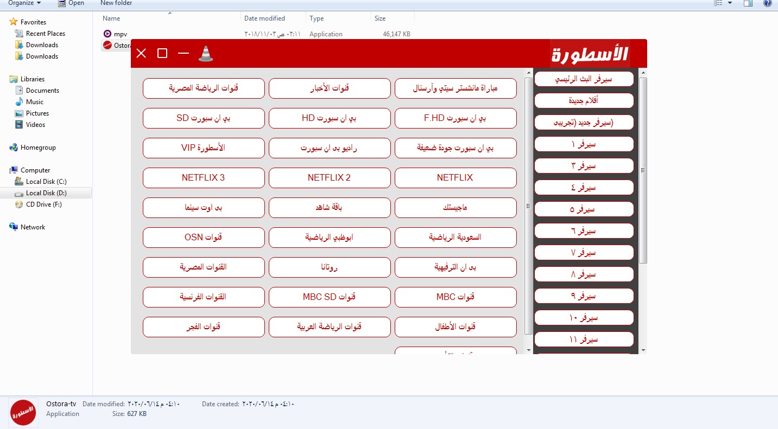Close the Ostora player window
778x429 pixels.
141,53
